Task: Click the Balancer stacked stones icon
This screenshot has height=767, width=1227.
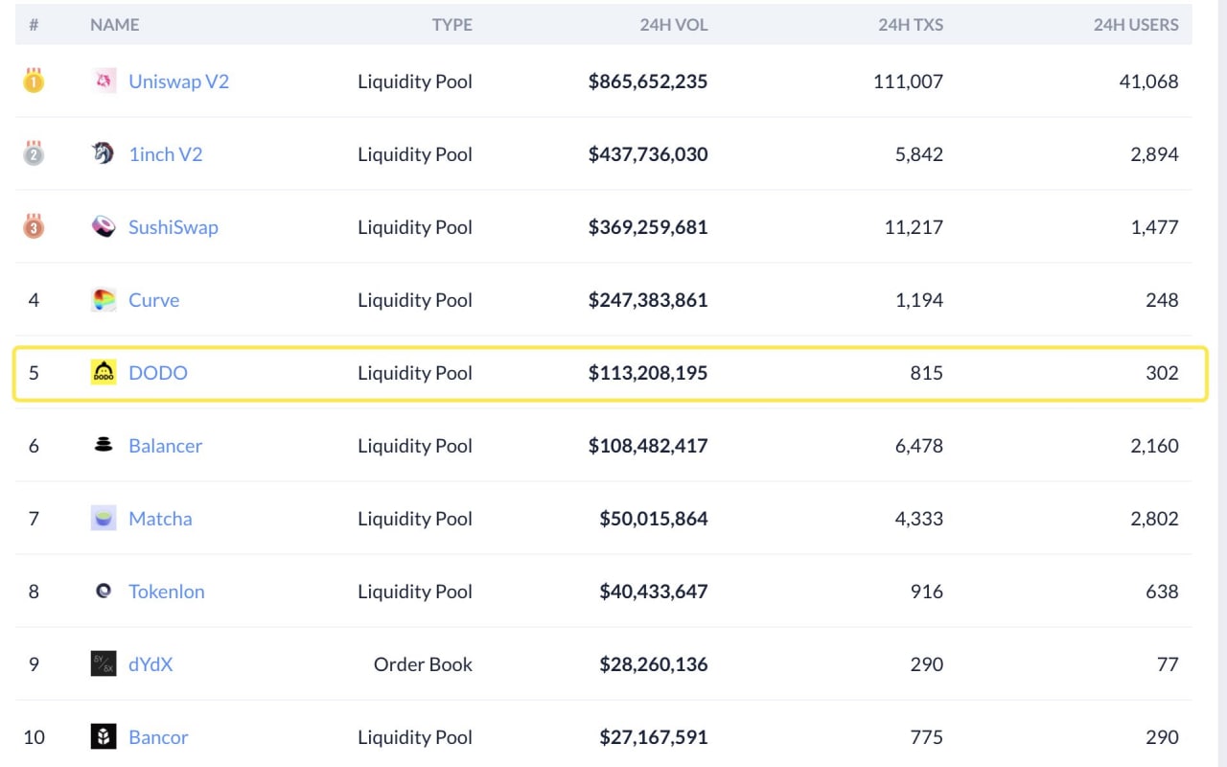Action: [x=104, y=445]
